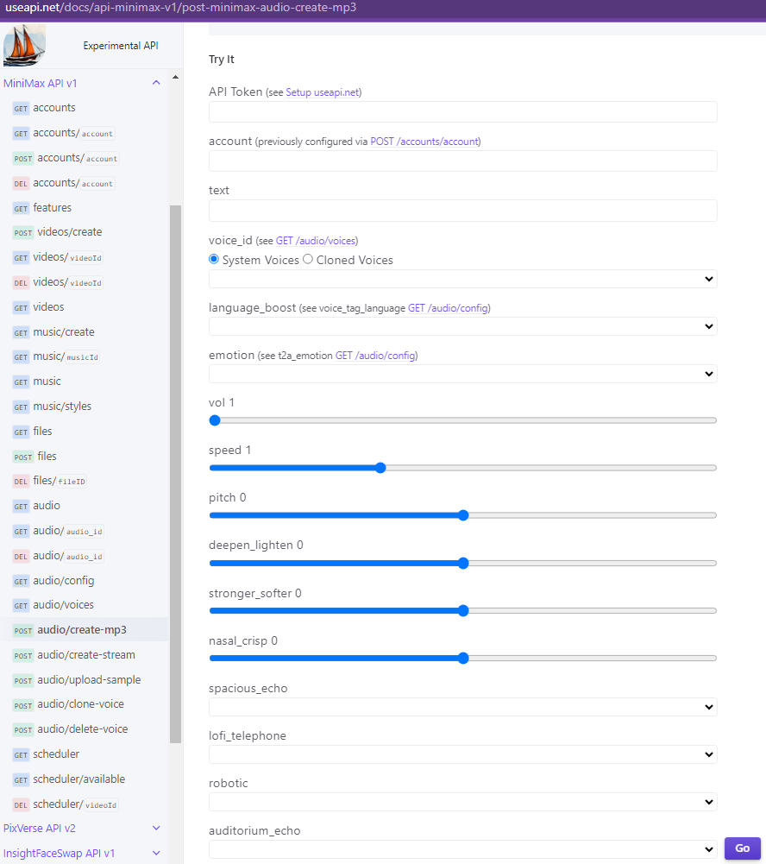
Task: Open GET features endpoint
Action: point(42,208)
